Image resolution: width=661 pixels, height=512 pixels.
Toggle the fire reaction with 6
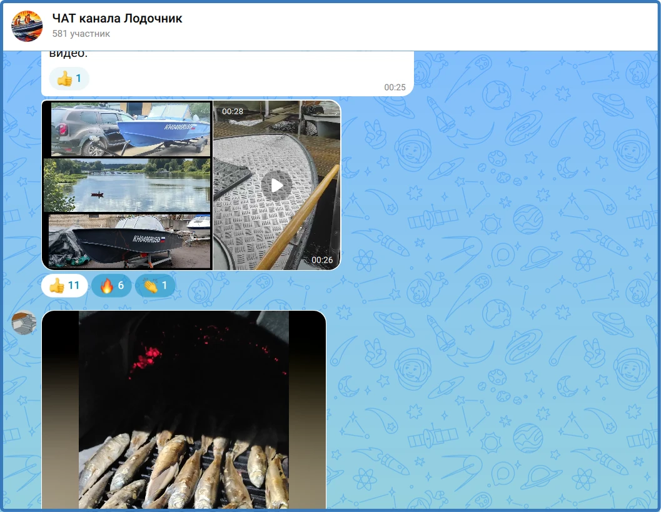pyautogui.click(x=111, y=285)
